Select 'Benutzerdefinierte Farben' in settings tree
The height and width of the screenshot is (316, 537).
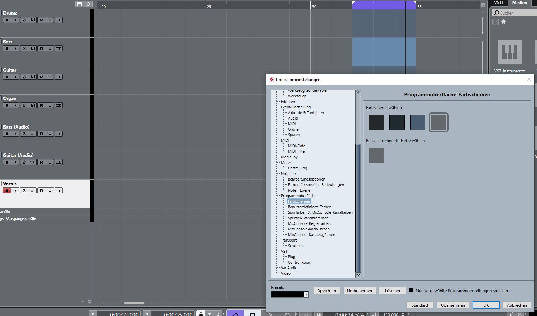[309, 207]
